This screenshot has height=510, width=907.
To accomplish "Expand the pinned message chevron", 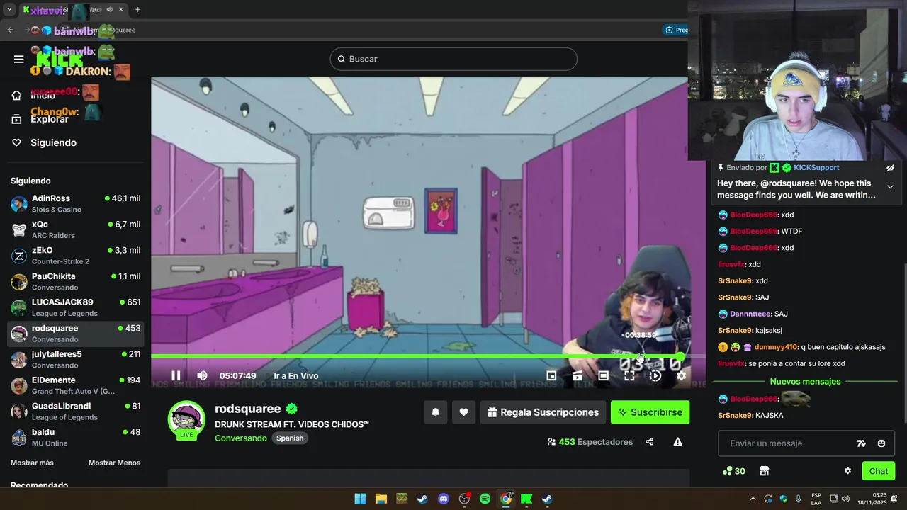I will [x=890, y=187].
